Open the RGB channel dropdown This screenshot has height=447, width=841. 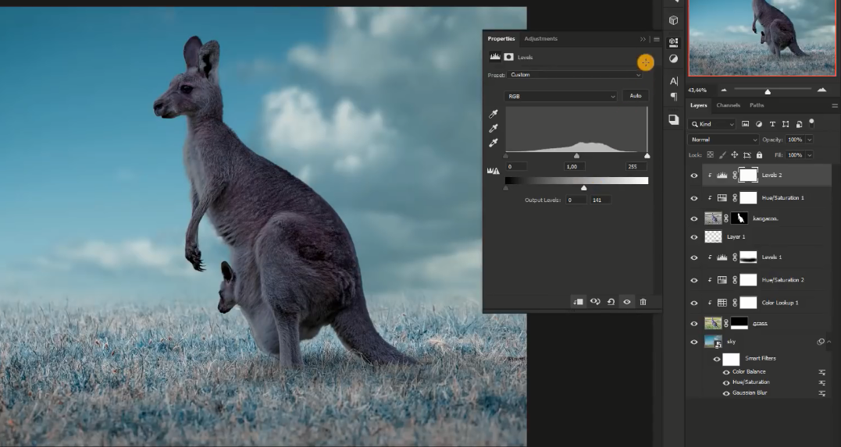(561, 96)
